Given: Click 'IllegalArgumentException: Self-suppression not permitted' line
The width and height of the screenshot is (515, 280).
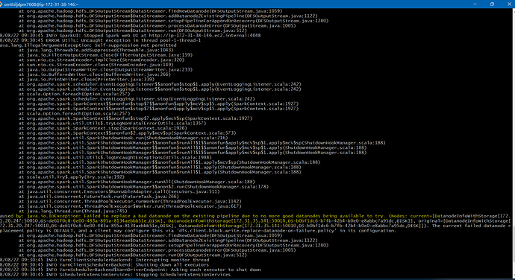Looking at the screenshot, I should click(88, 45).
